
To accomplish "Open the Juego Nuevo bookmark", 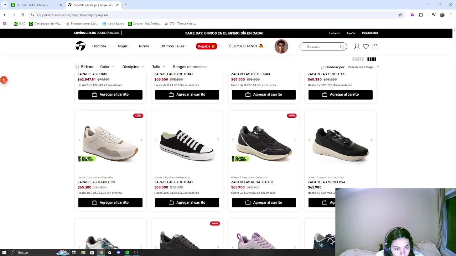I will click(113, 23).
